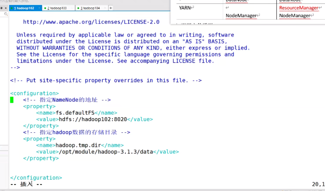Screen dimensions: 325x191
Task: Click the hadoop.tmp.dir property name
Action: (x=78, y=145)
